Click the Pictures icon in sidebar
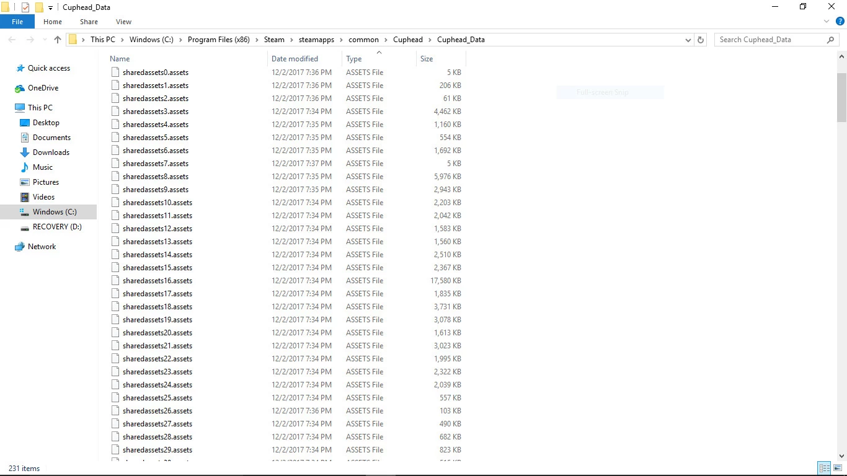The image size is (847, 476). pyautogui.click(x=25, y=182)
